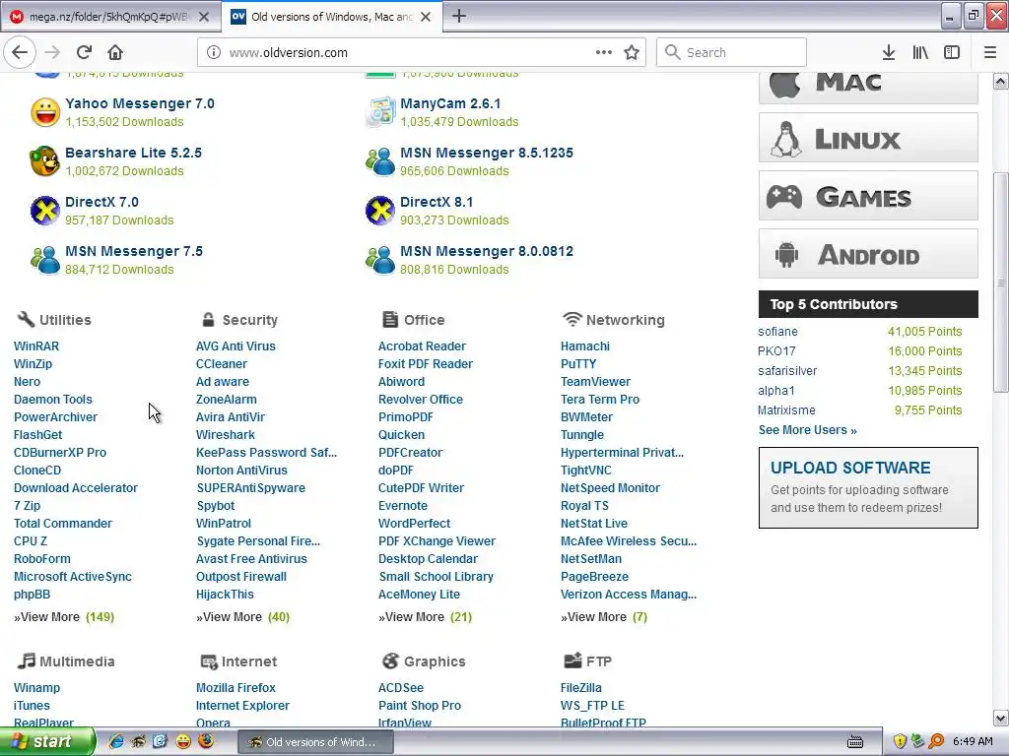Click the Bearshare Lite bear icon
This screenshot has height=756, width=1009.
[45, 161]
